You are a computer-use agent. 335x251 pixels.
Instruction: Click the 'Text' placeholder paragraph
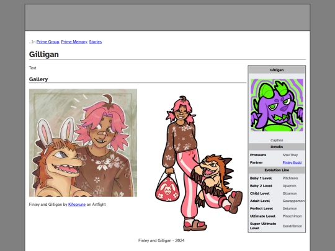(33, 68)
